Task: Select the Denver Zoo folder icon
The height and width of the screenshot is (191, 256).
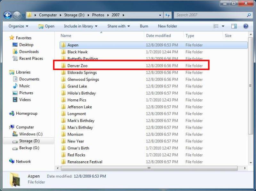Action: click(x=63, y=66)
